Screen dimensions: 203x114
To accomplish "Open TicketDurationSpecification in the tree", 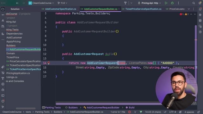I will 23,65.
